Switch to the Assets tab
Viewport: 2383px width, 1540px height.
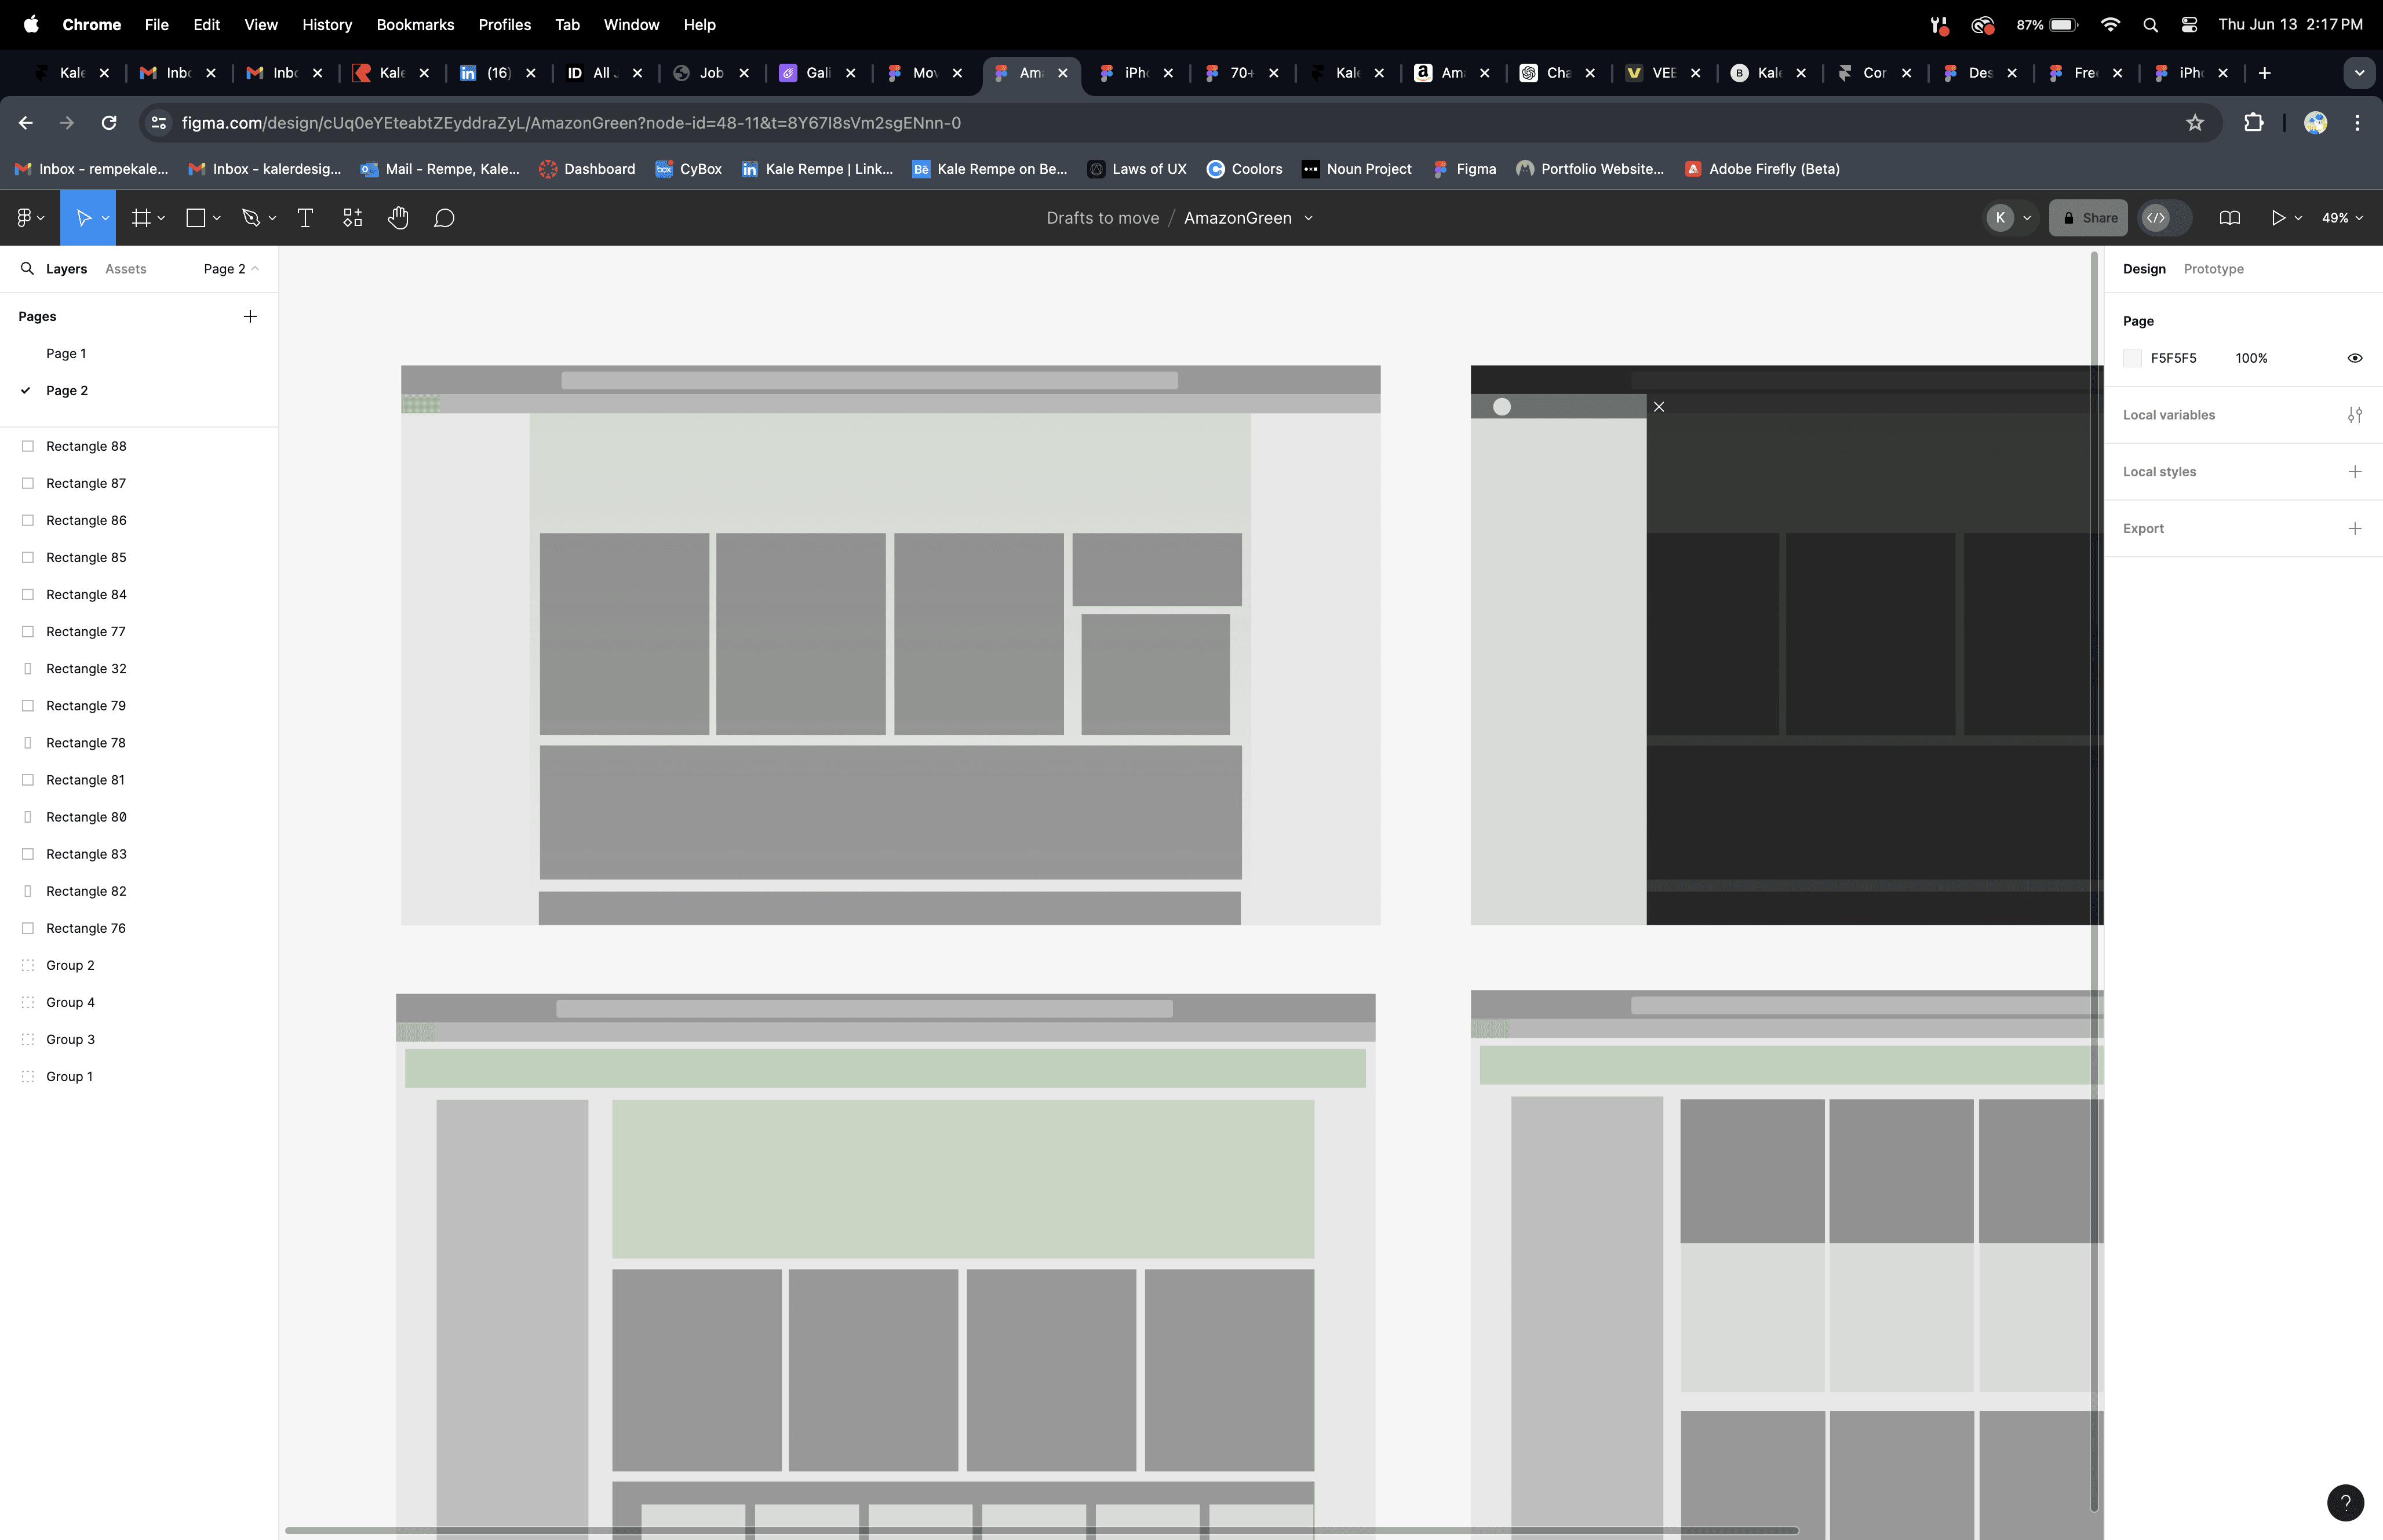point(125,269)
